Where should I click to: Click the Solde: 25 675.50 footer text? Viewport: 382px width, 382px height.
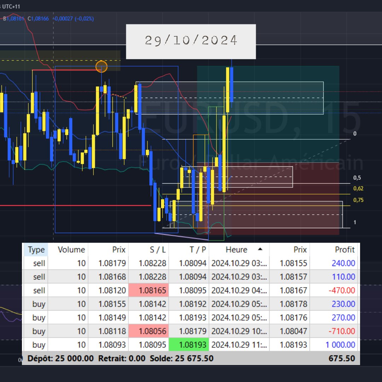(182, 358)
